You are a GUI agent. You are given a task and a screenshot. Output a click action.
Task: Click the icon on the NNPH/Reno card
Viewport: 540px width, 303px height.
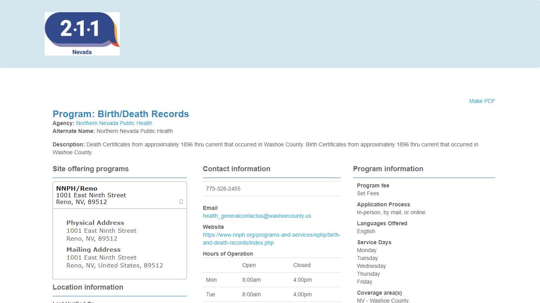tap(181, 202)
